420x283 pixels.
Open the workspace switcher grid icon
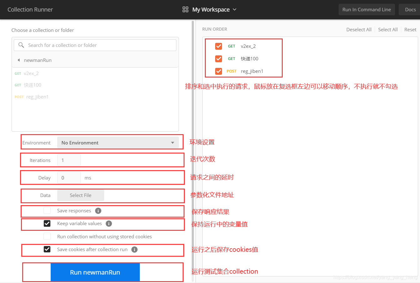(x=185, y=9)
